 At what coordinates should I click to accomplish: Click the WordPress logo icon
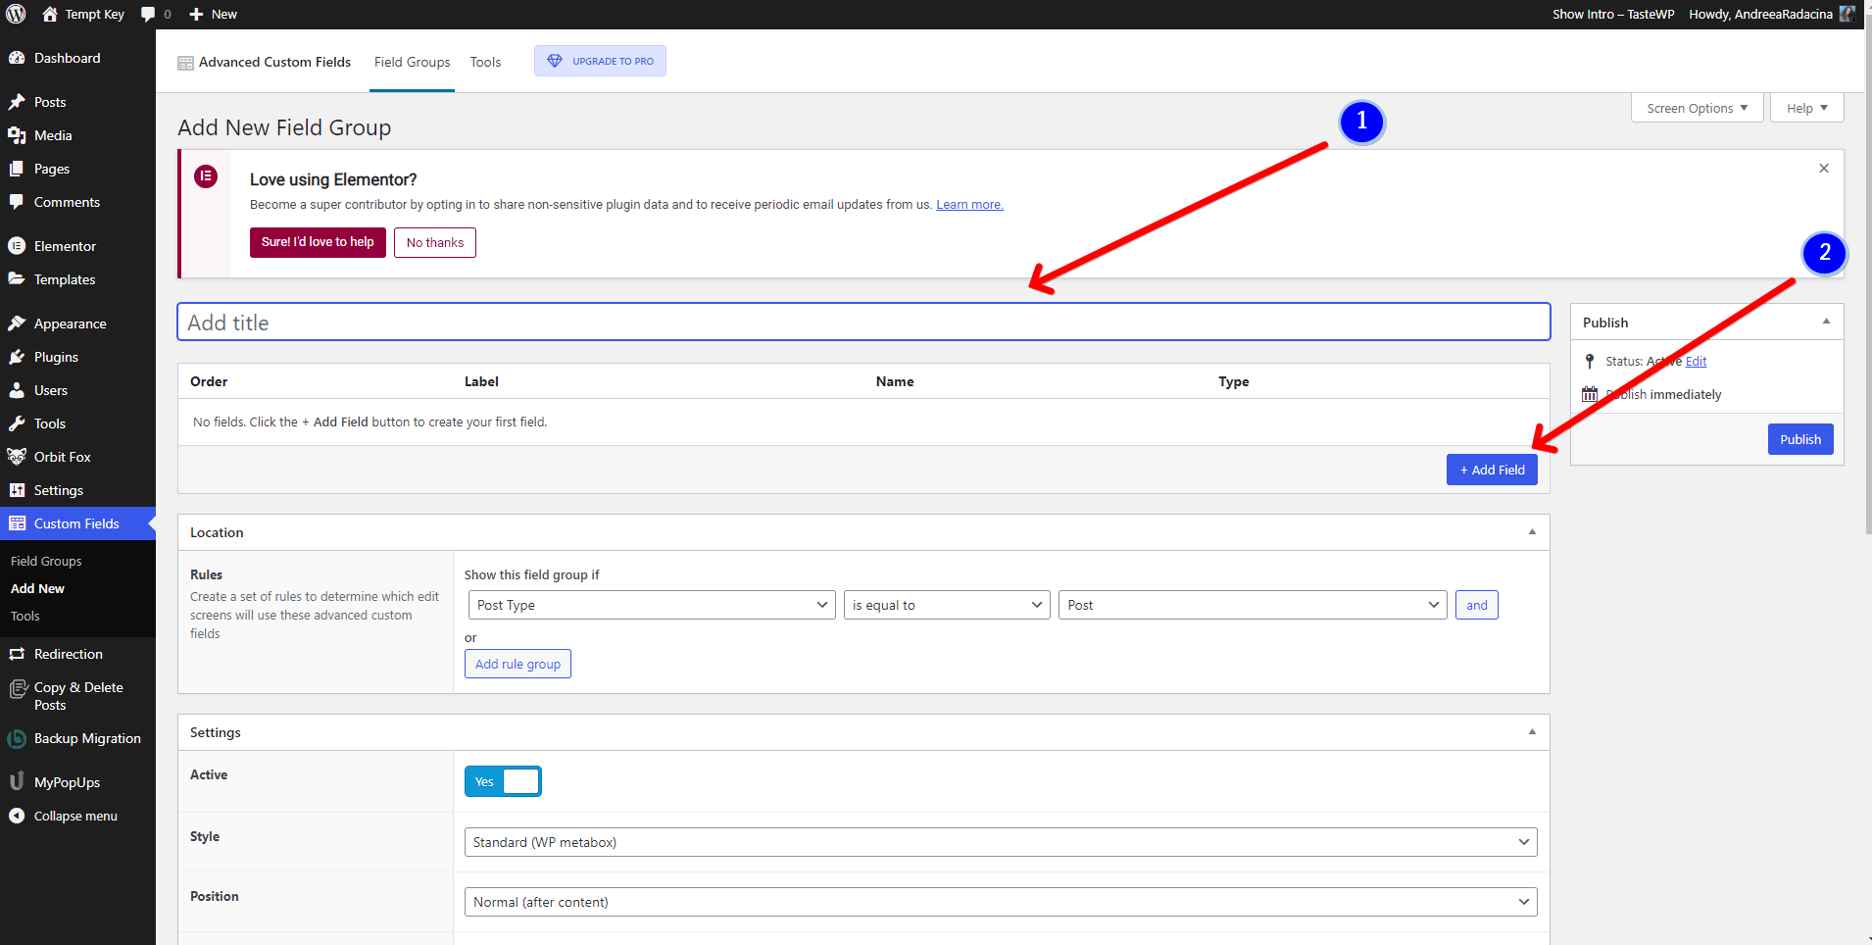click(x=16, y=14)
